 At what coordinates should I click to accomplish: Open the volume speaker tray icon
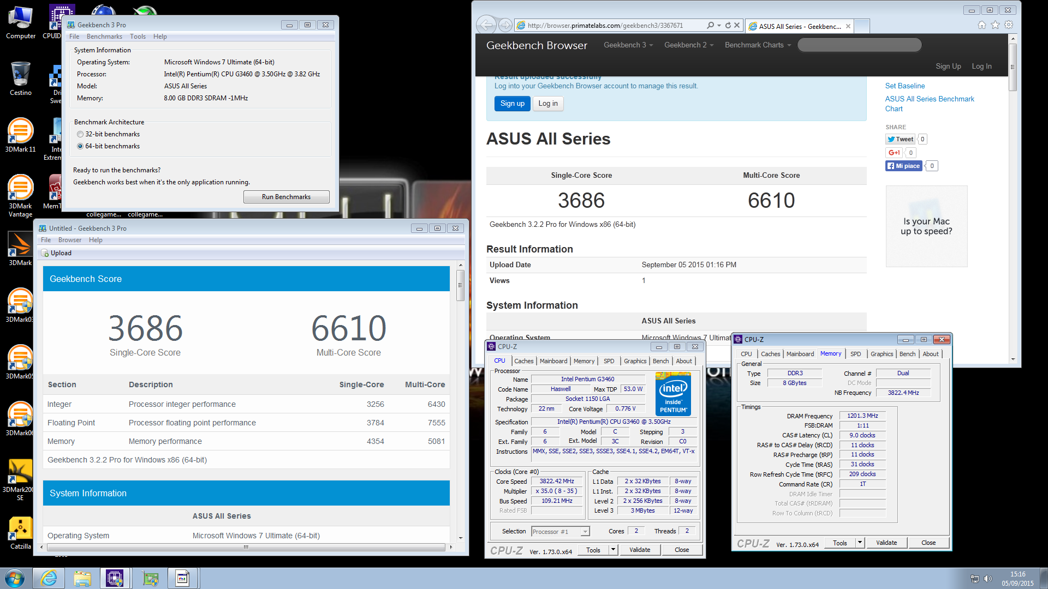pyautogui.click(x=987, y=579)
